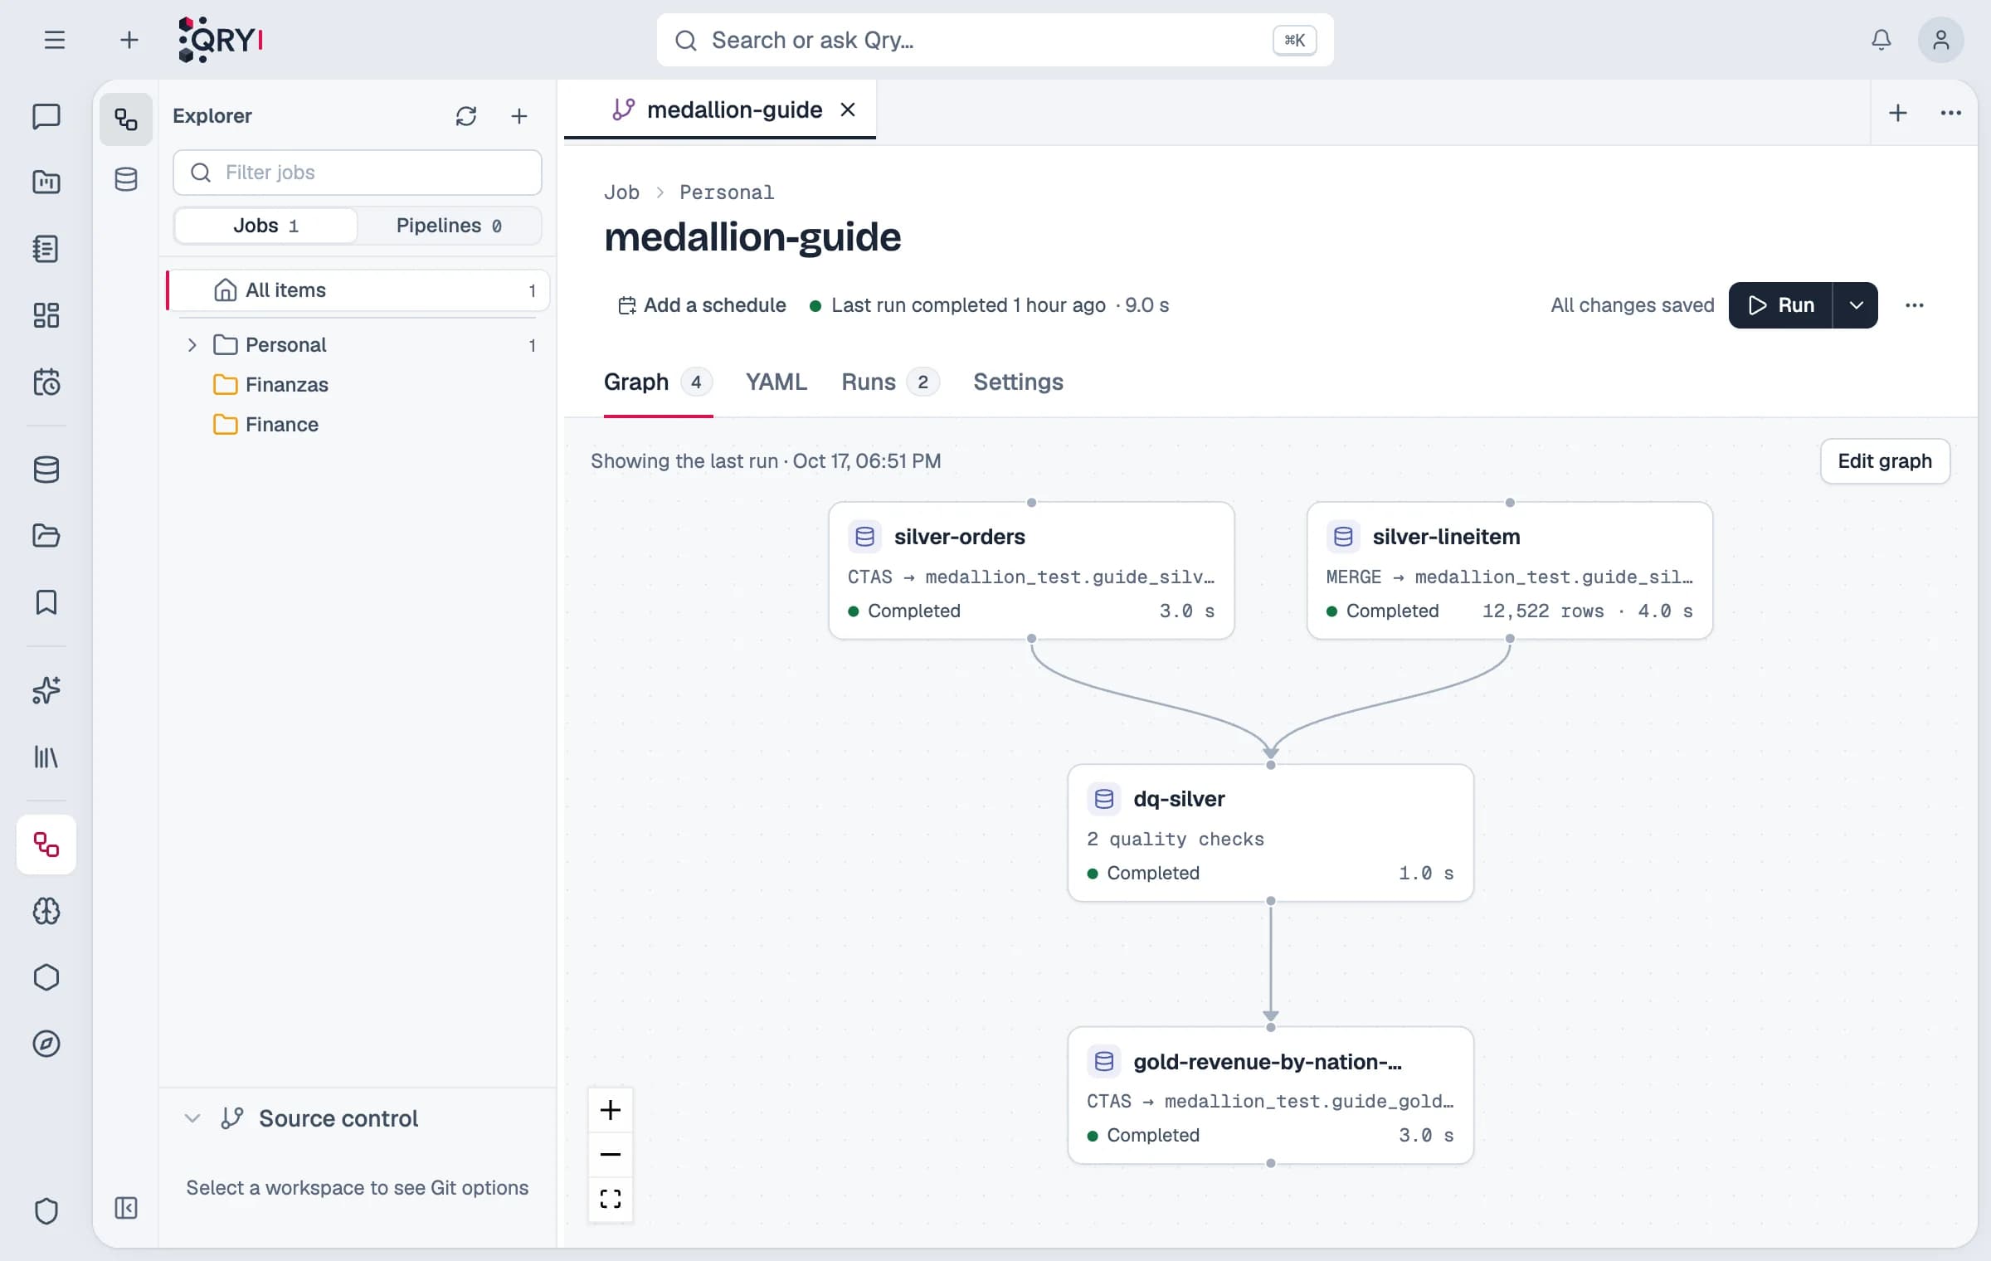The image size is (1991, 1261).
Task: Zoom in on the graph
Action: 611,1110
